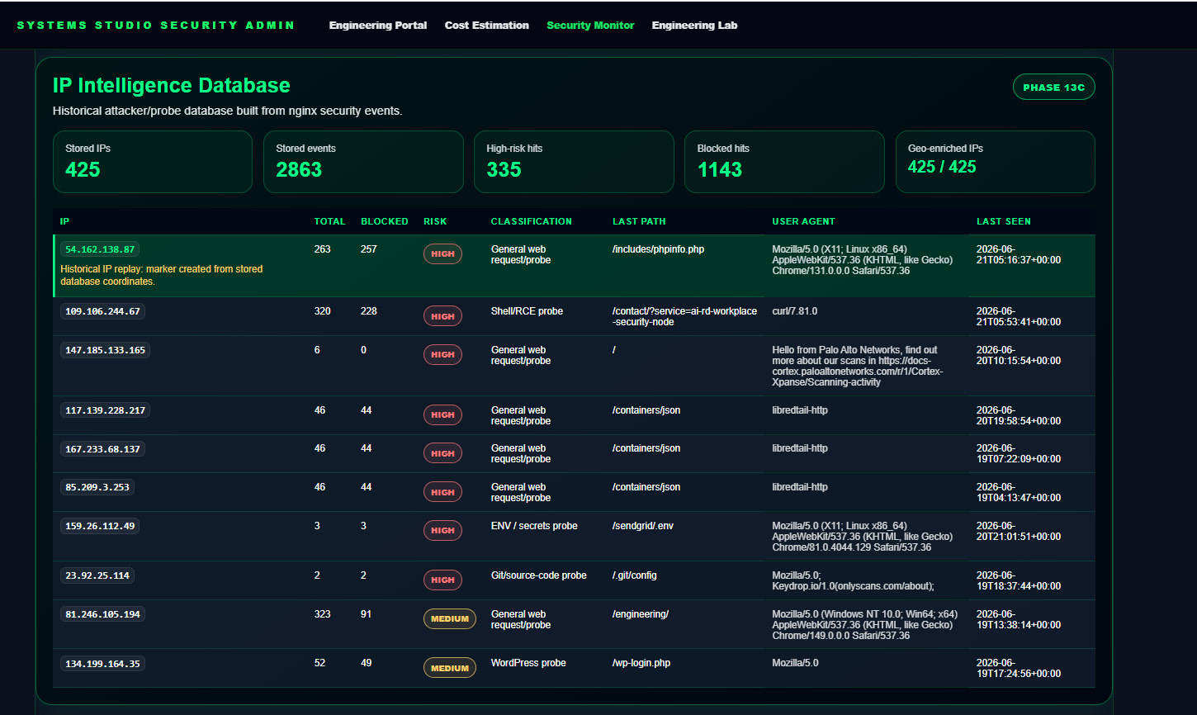Click total count 323 for 81.246.105.194
Image resolution: width=1197 pixels, height=715 pixels.
click(x=323, y=614)
